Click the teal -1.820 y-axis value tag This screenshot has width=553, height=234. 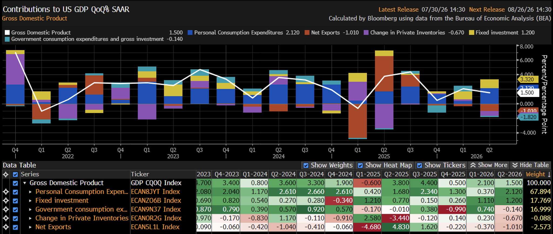click(528, 117)
